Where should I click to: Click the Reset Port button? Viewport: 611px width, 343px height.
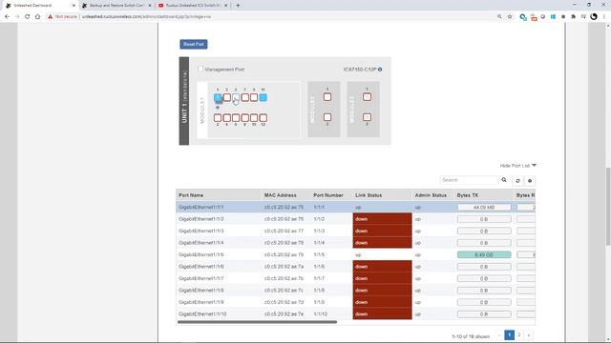tap(194, 45)
